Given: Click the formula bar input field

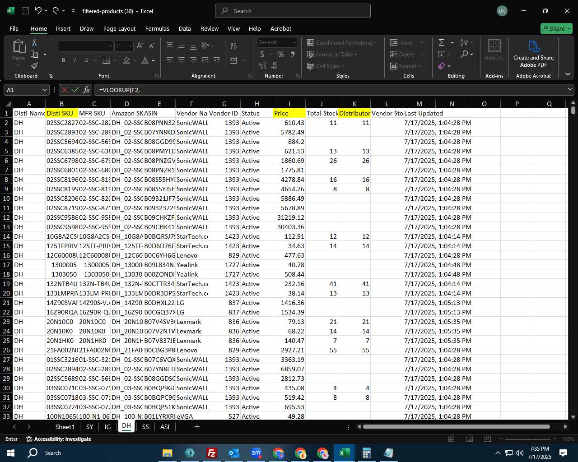Looking at the screenshot, I should click(330, 90).
